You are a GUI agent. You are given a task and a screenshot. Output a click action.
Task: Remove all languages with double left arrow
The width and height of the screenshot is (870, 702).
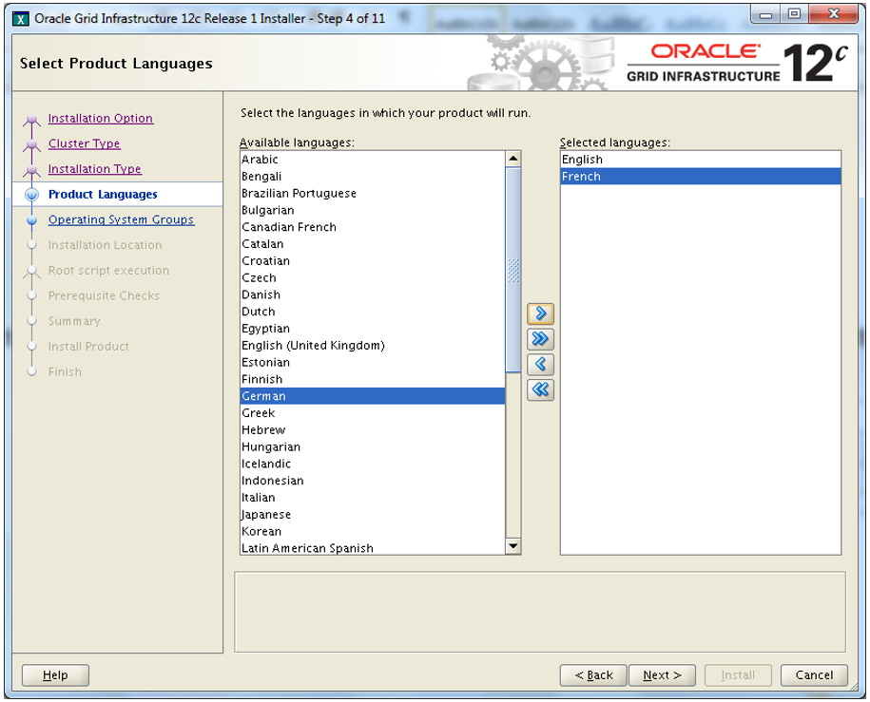[540, 389]
